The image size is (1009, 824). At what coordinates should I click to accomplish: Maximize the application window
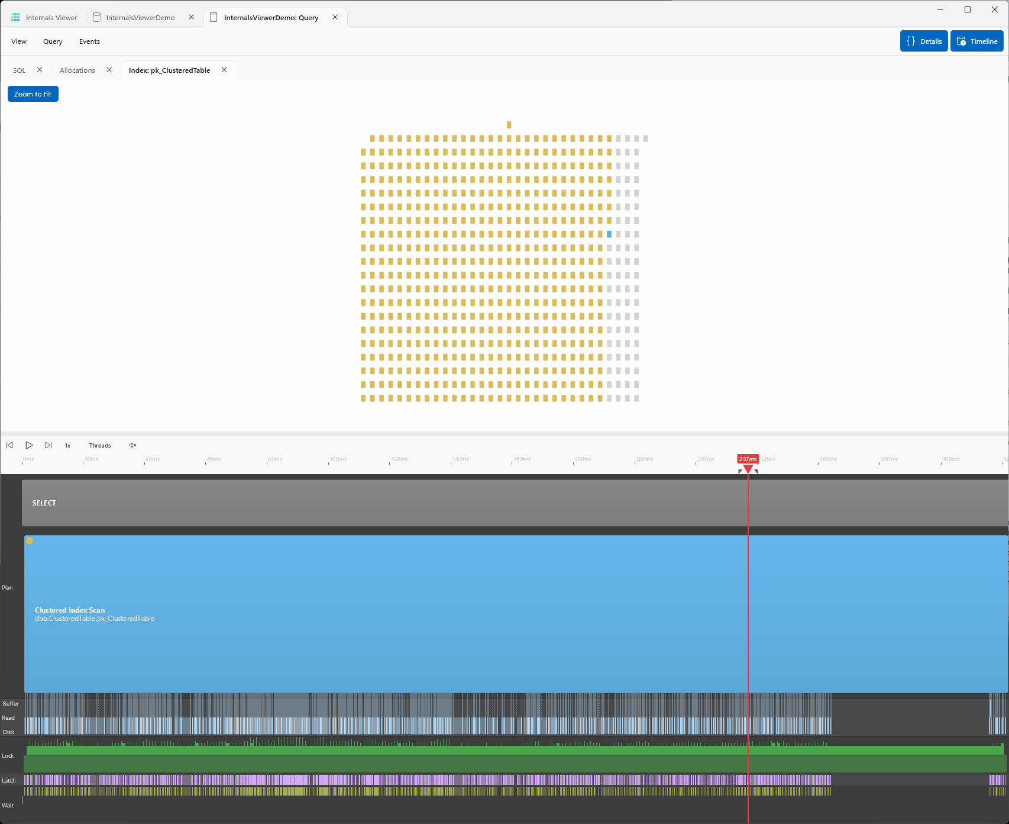(968, 9)
